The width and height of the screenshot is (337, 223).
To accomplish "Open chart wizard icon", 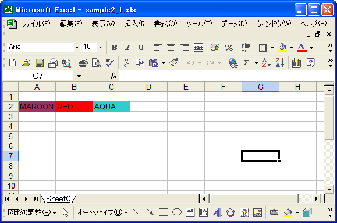I will (297, 63).
